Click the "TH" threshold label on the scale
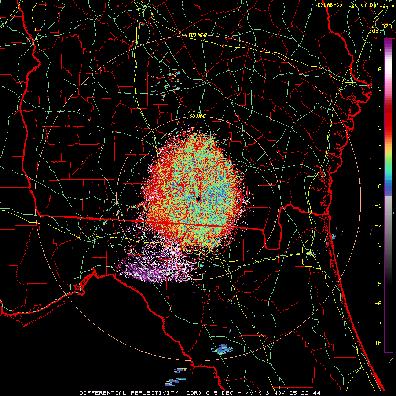Image resolution: width=396 pixels, height=396 pixels. point(378,343)
